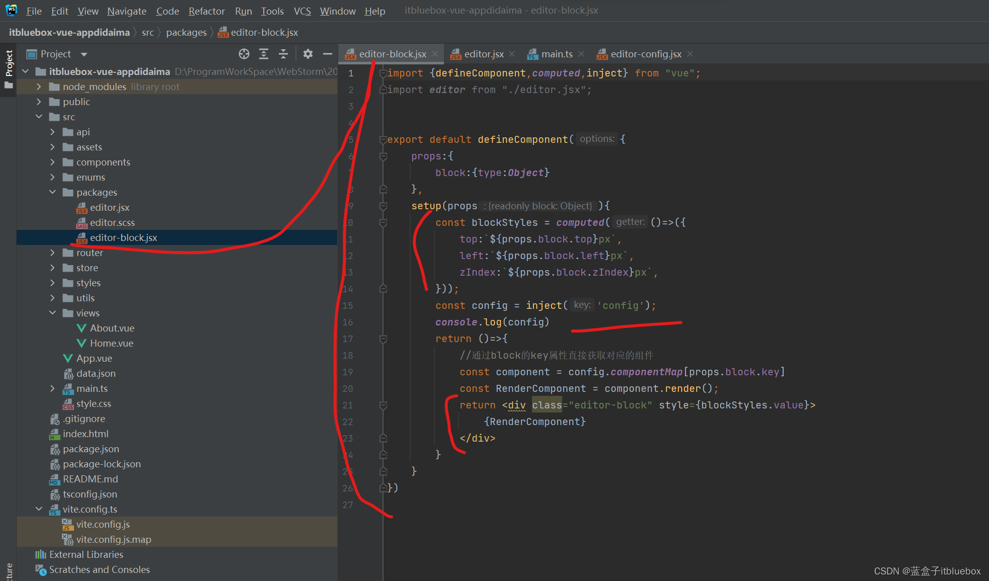Close the editor-config.jsx tab
This screenshot has height=581, width=989.
click(x=690, y=54)
